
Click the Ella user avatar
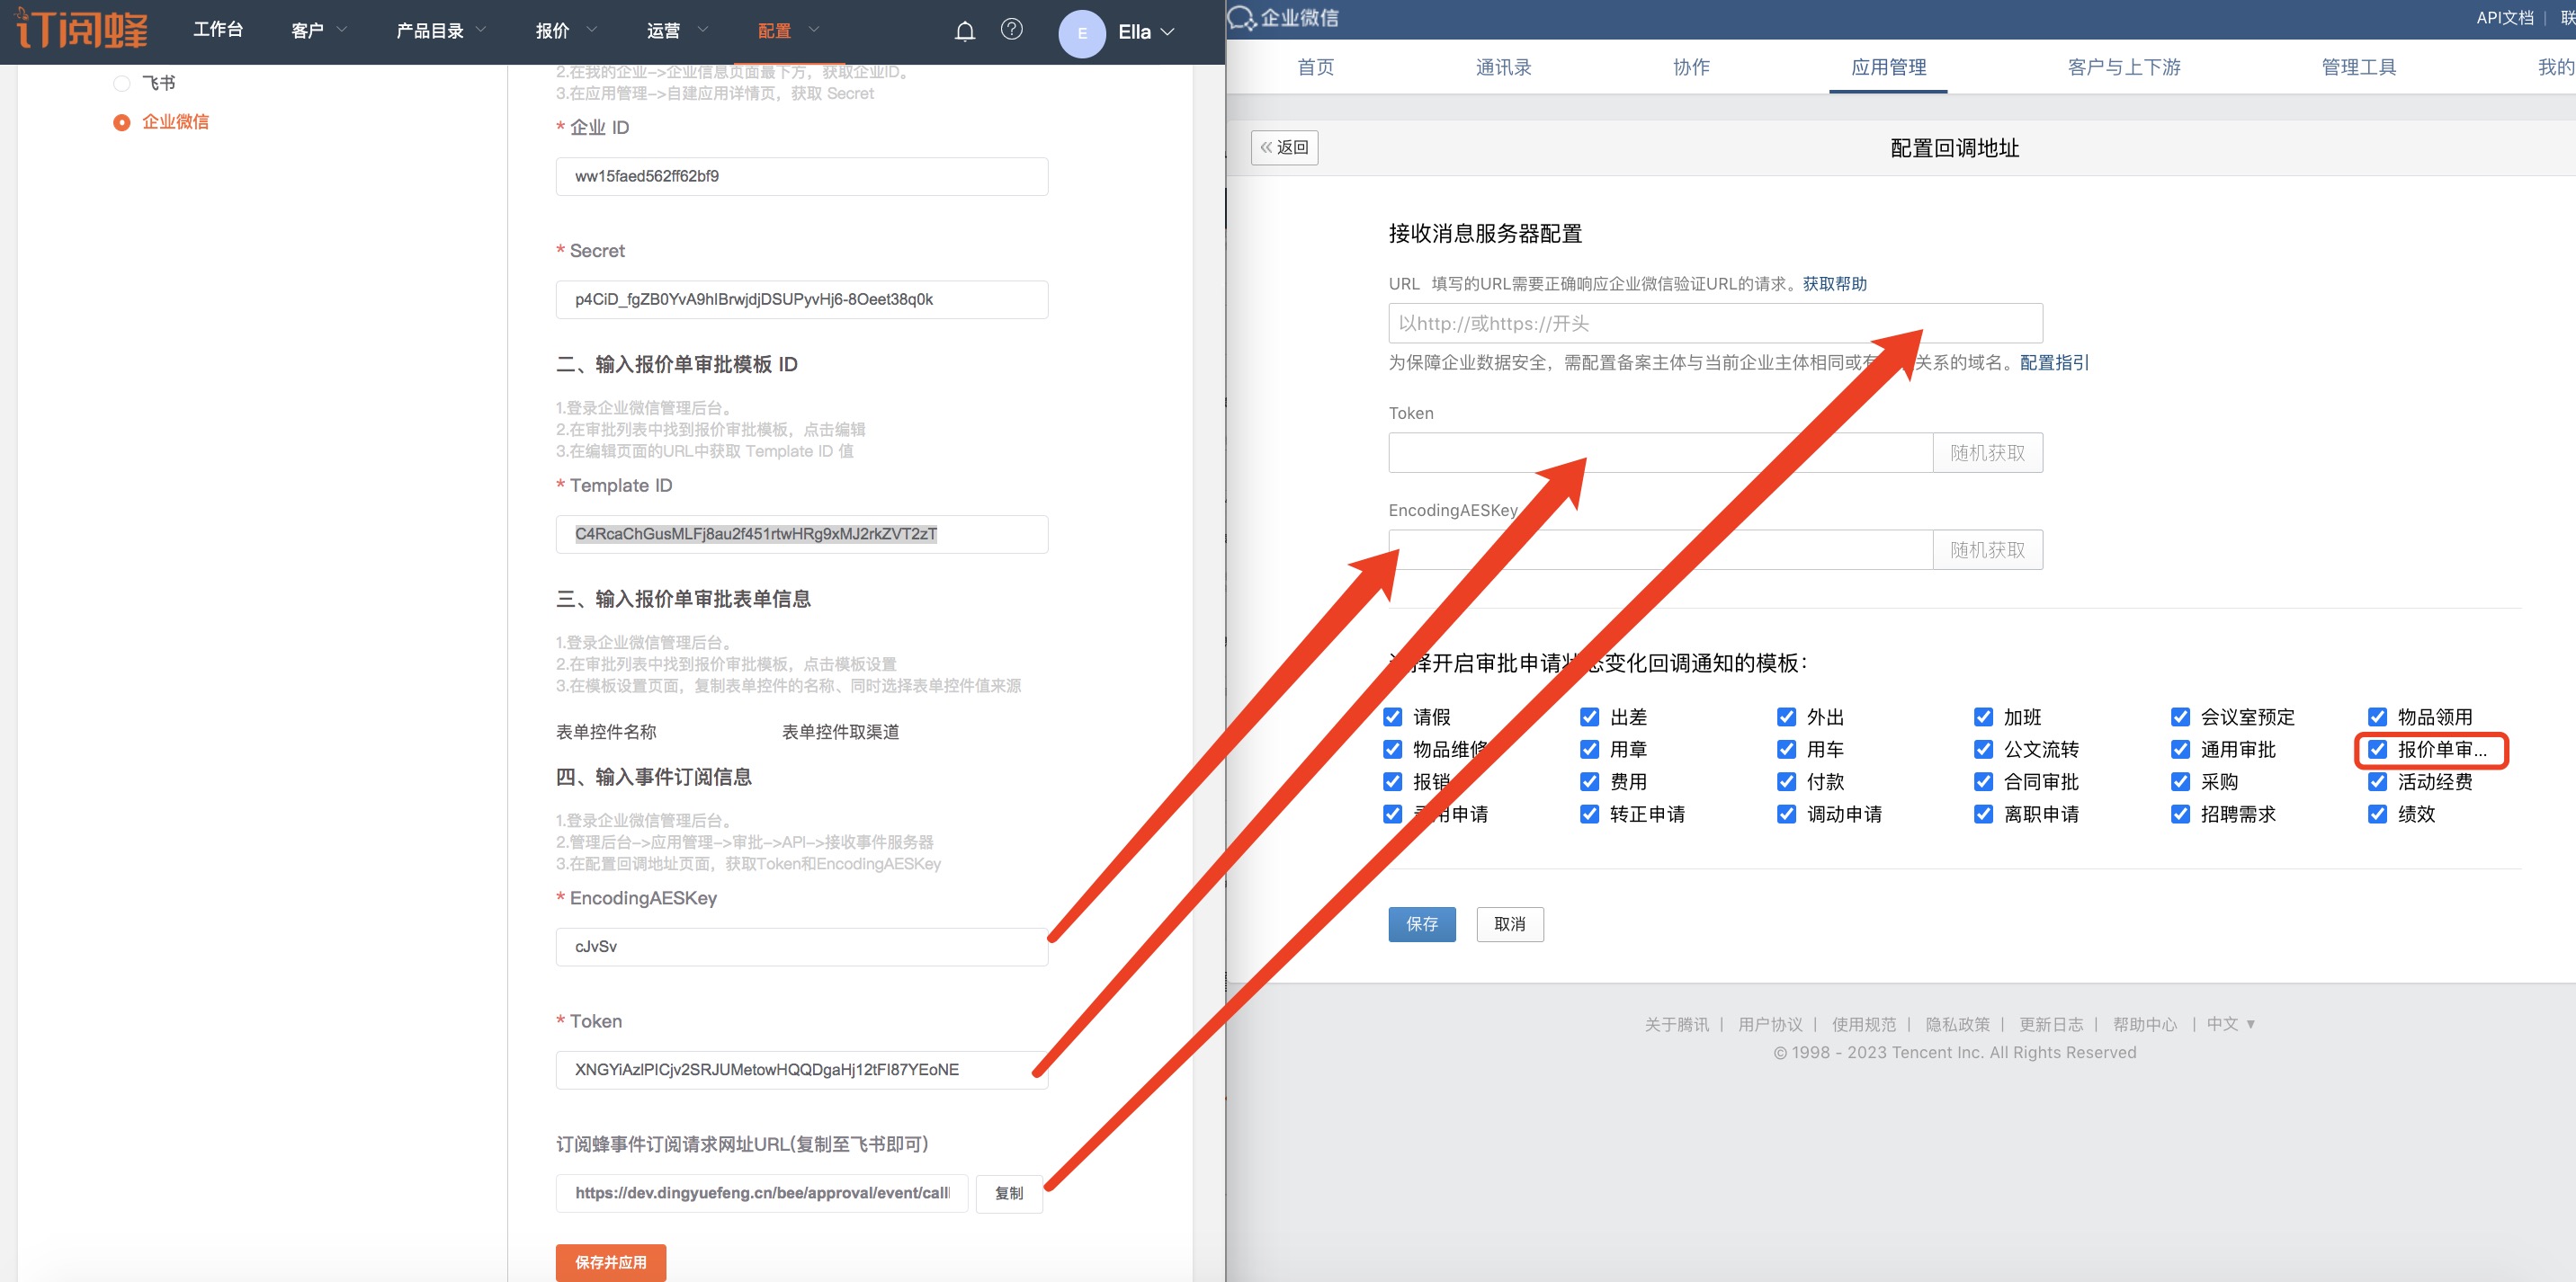pos(1082,33)
